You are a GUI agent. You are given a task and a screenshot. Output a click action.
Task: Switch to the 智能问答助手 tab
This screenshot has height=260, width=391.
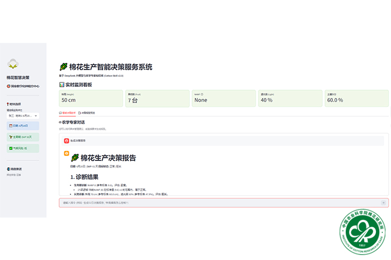tap(68, 112)
